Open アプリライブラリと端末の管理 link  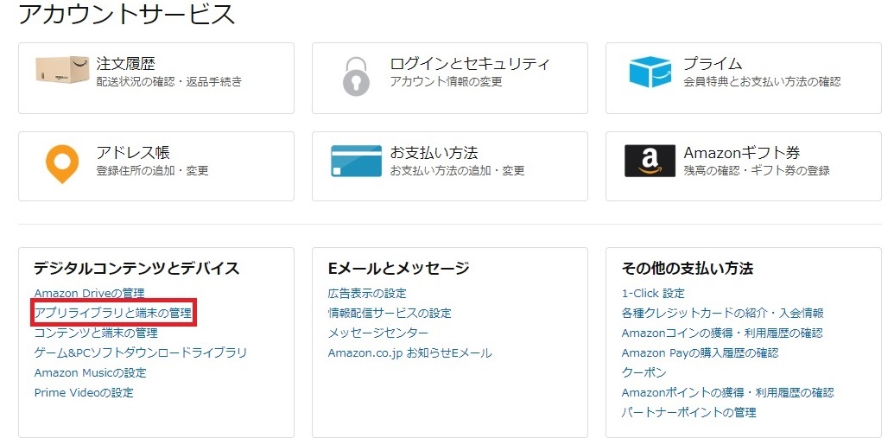[x=113, y=313]
